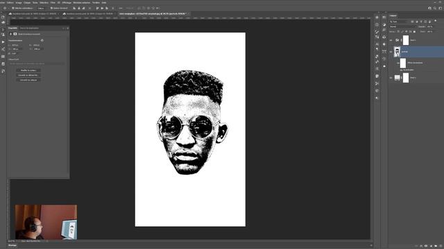This screenshot has height=249, width=444.
Task: Open the Move tool preset picker arrow
Action: click(x=8, y=8)
